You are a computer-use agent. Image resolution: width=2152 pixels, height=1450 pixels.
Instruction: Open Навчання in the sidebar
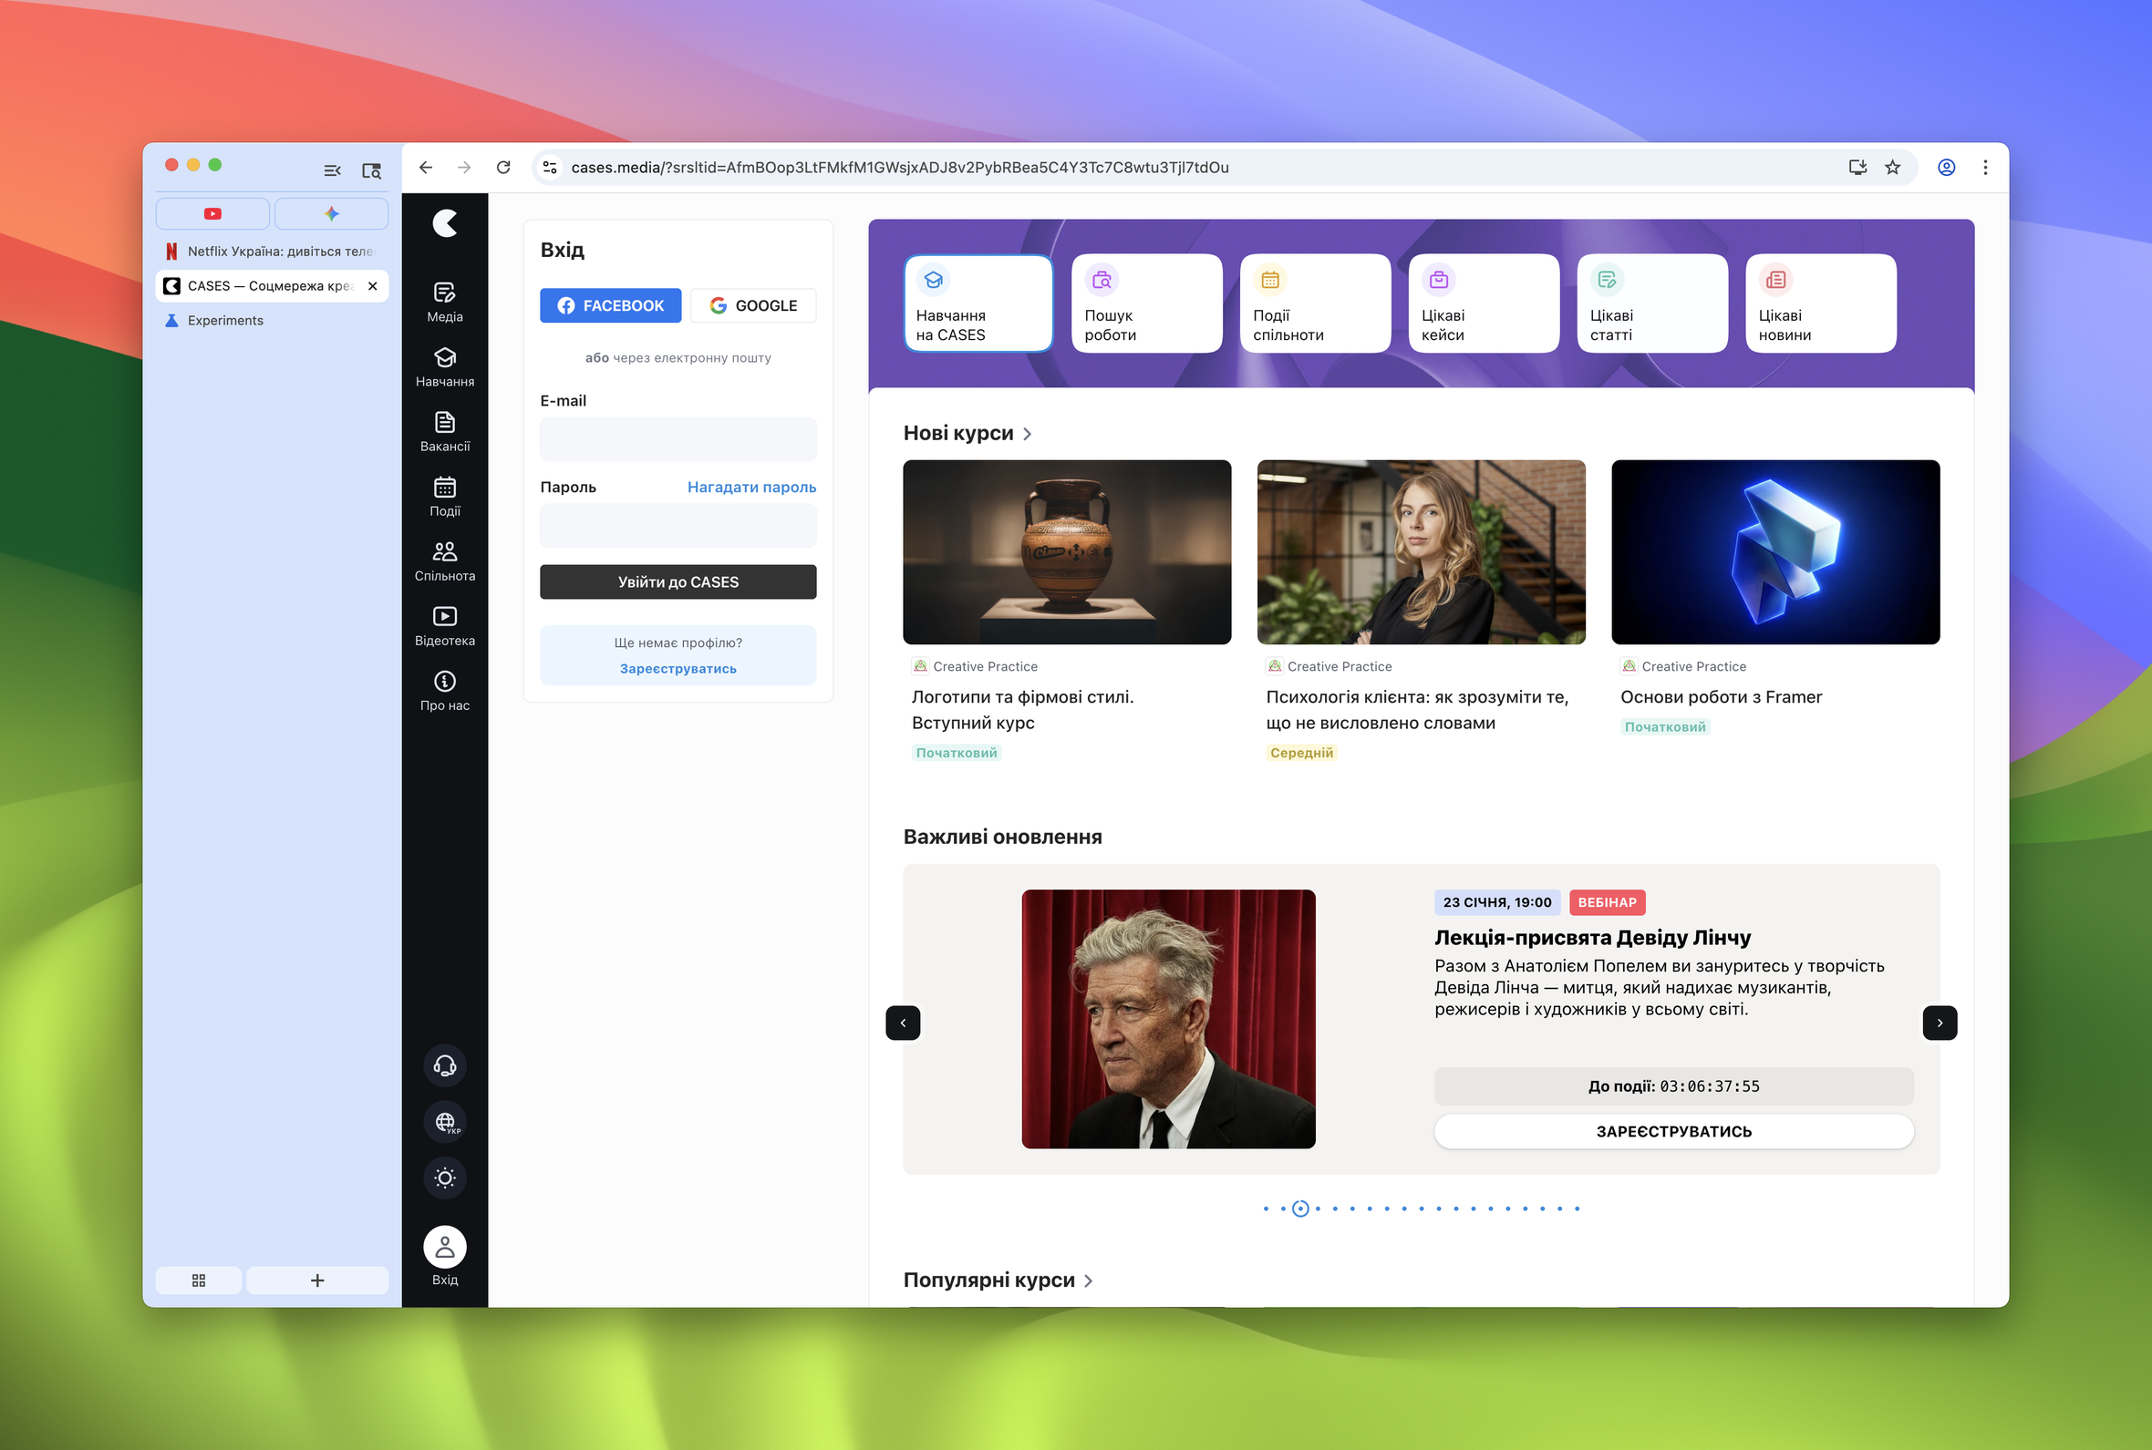coord(444,366)
